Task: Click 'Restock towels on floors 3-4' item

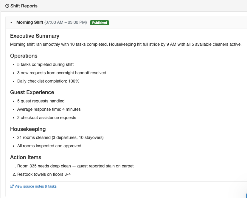Action: (44, 175)
